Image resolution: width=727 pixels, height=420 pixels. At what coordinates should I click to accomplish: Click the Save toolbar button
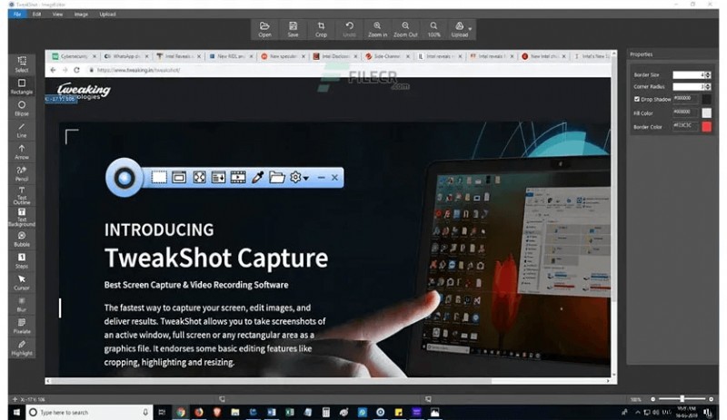click(x=293, y=29)
